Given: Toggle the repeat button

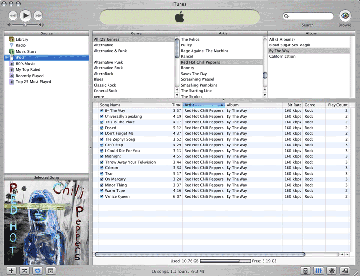Looking at the screenshot, I should coord(37,271).
